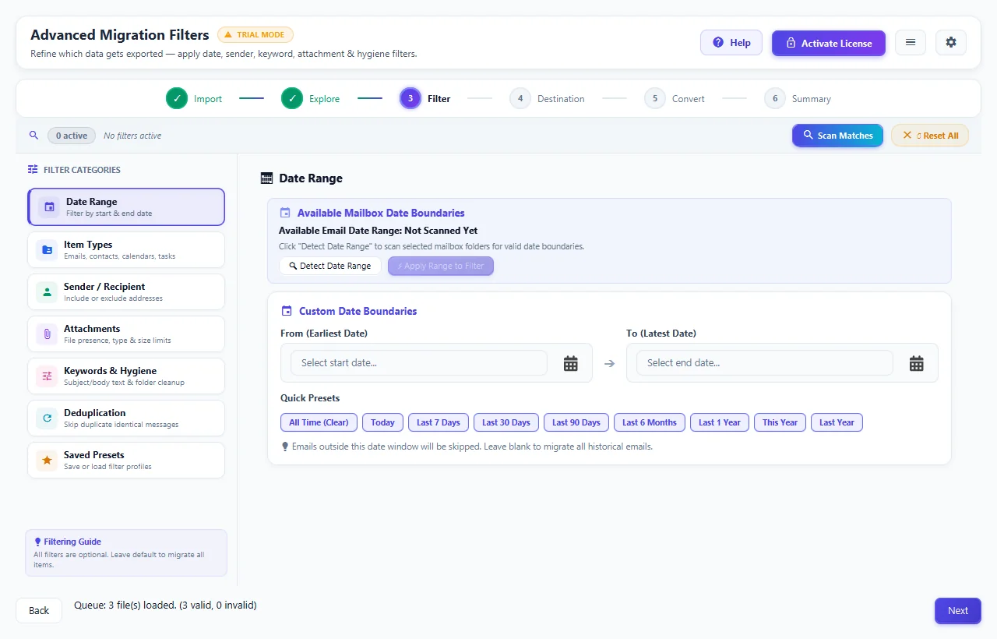Go to the Convert step label

pos(689,99)
